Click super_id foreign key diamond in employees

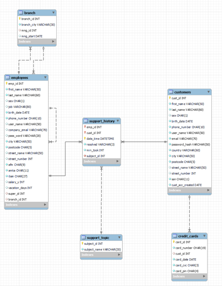pyautogui.click(x=7, y=193)
